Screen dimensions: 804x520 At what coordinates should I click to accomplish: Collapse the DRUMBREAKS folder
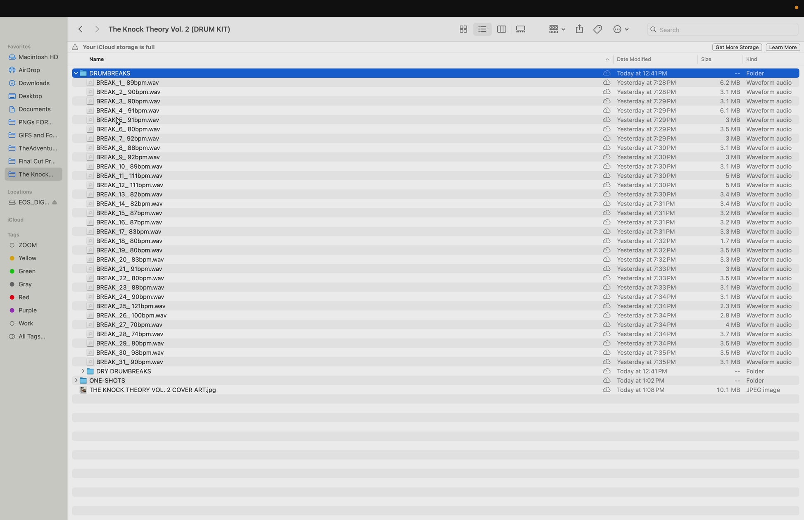[x=76, y=73]
